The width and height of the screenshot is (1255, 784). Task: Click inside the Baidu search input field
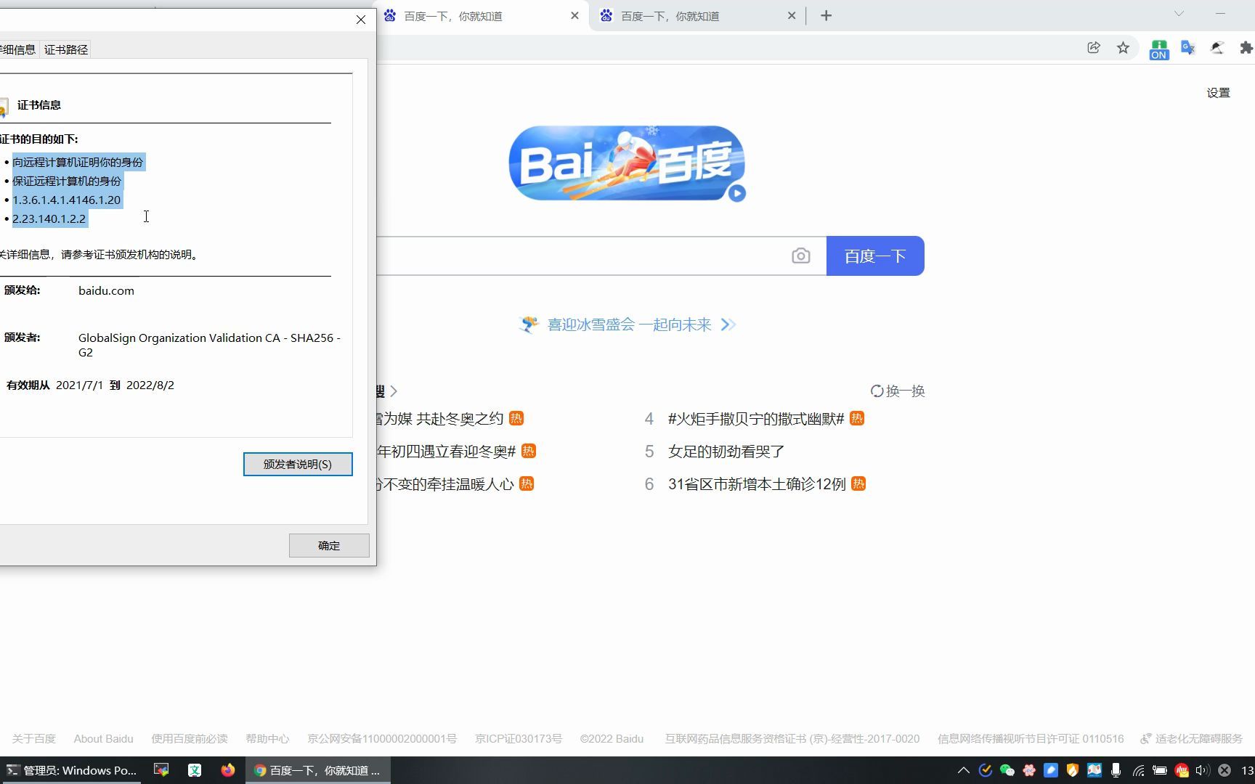(x=581, y=256)
